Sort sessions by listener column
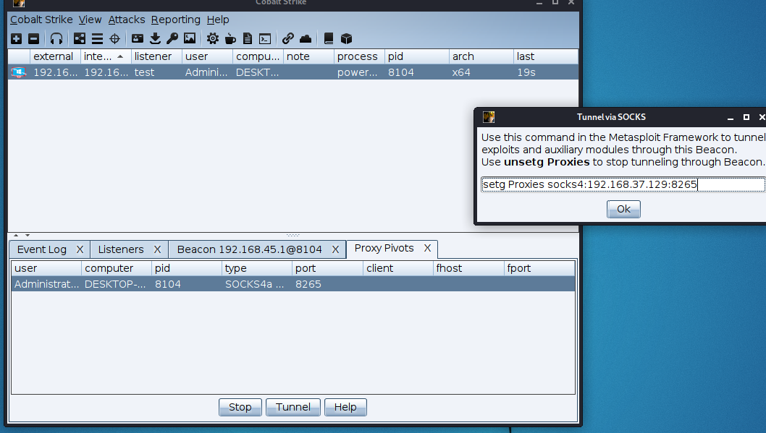Viewport: 766px width, 433px height. (156, 56)
